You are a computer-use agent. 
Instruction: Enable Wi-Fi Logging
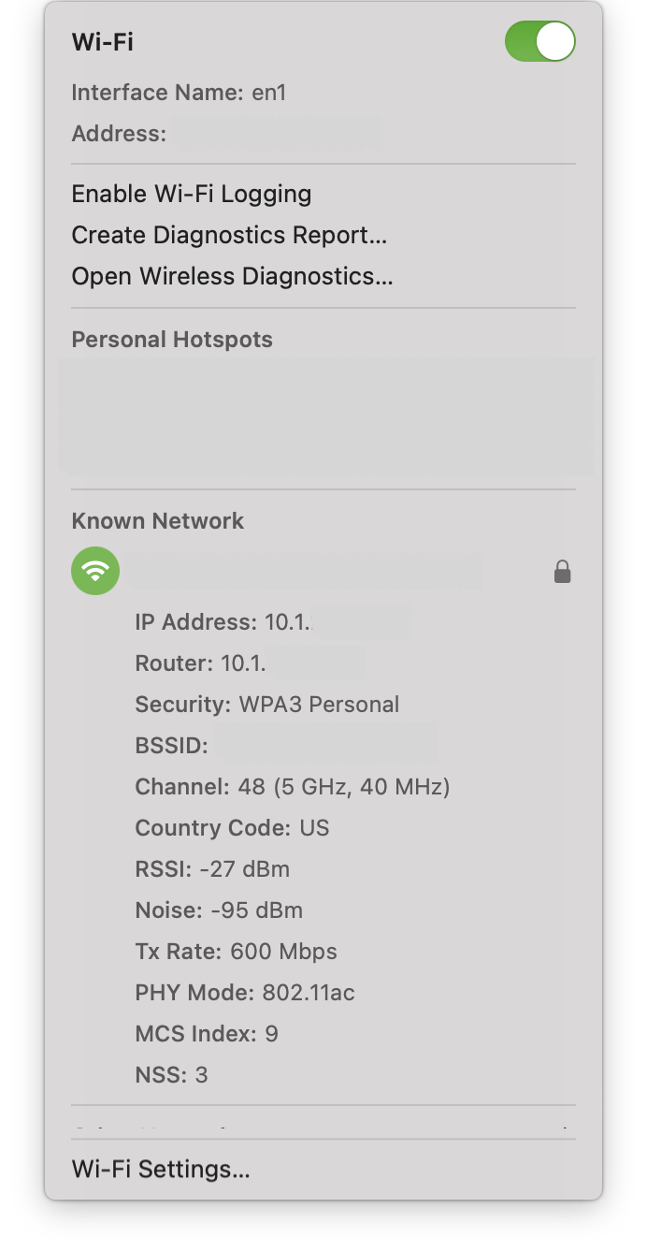point(192,194)
